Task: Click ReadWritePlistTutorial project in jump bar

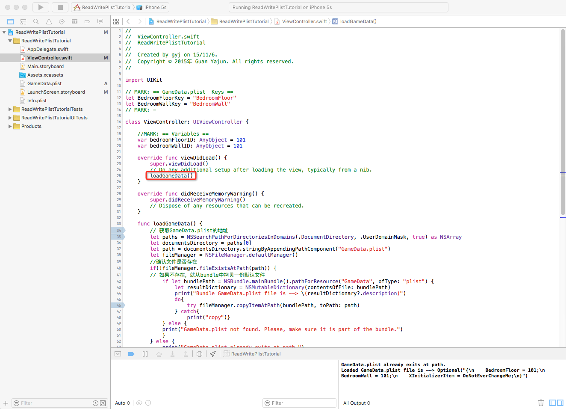Action: click(177, 21)
